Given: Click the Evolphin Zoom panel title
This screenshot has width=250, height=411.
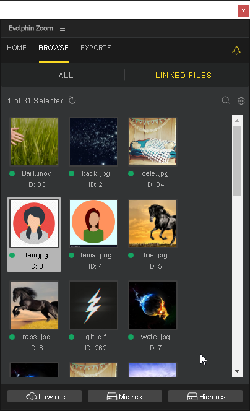Looking at the screenshot, I should tap(31, 28).
